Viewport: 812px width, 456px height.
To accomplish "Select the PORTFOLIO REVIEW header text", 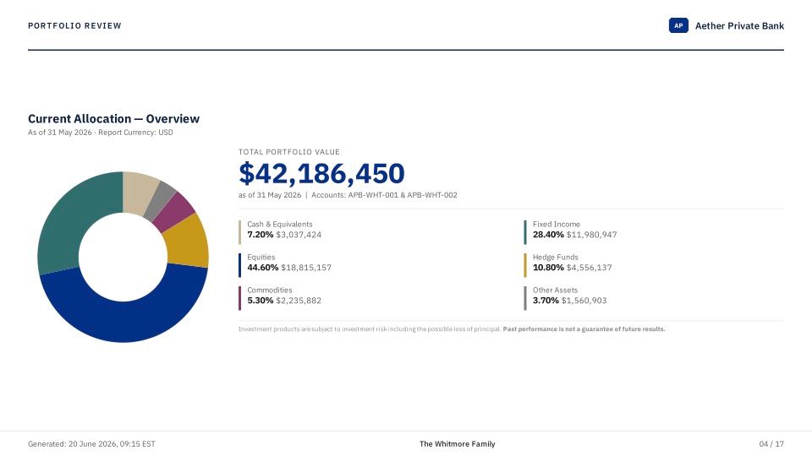I will 74,26.
